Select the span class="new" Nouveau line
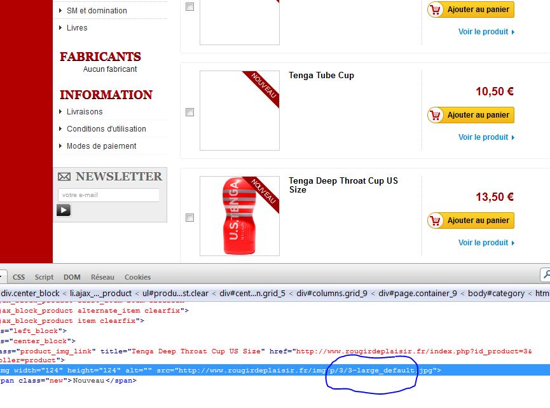This screenshot has height=408, width=550. (x=69, y=380)
